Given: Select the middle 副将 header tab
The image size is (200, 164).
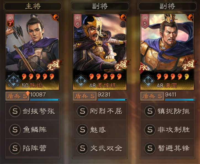Looking at the screenshot, I should pos(100,6).
